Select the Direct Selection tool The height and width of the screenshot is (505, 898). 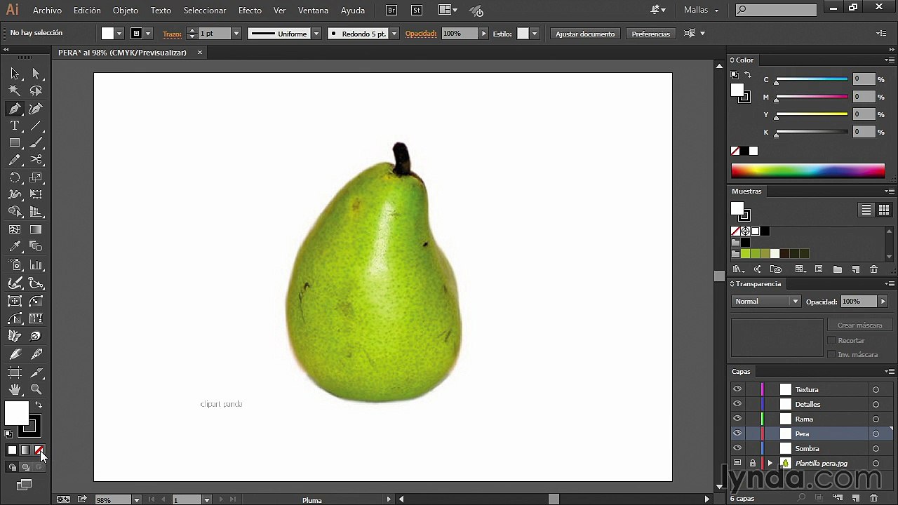pos(36,74)
